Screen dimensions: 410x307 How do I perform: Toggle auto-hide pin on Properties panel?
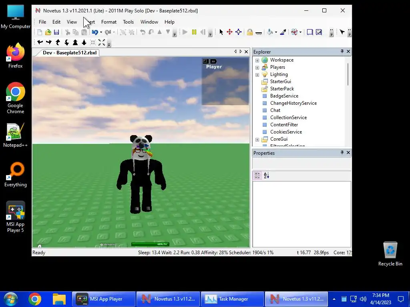[342, 152]
